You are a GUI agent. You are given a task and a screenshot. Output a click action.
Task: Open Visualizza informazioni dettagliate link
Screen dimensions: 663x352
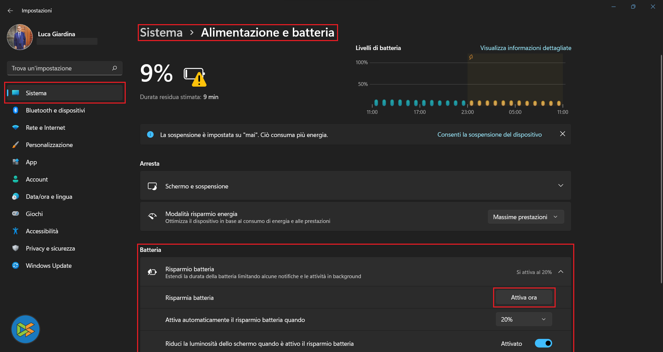click(526, 48)
